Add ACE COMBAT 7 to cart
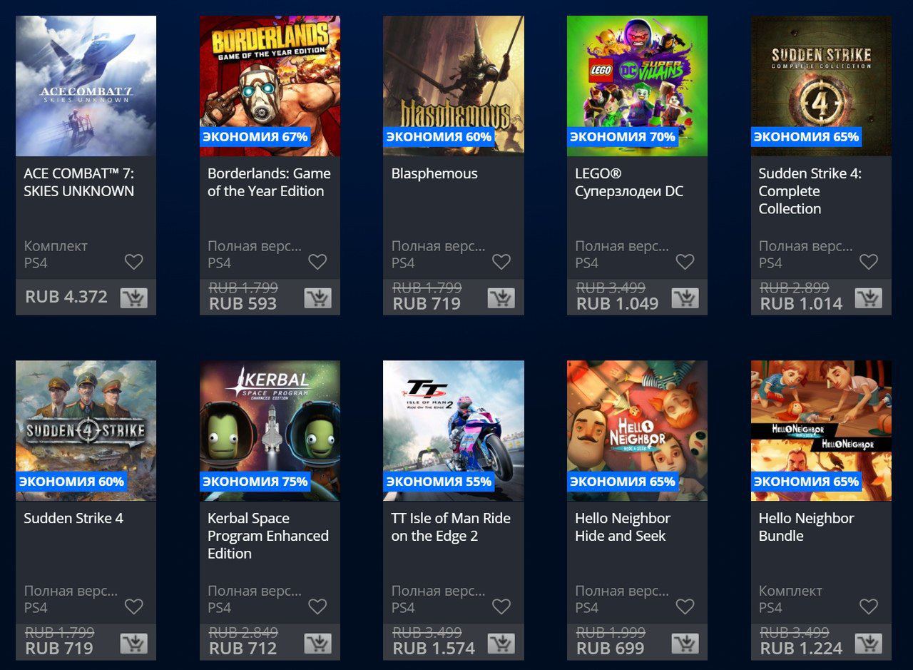913x670 pixels. [134, 298]
